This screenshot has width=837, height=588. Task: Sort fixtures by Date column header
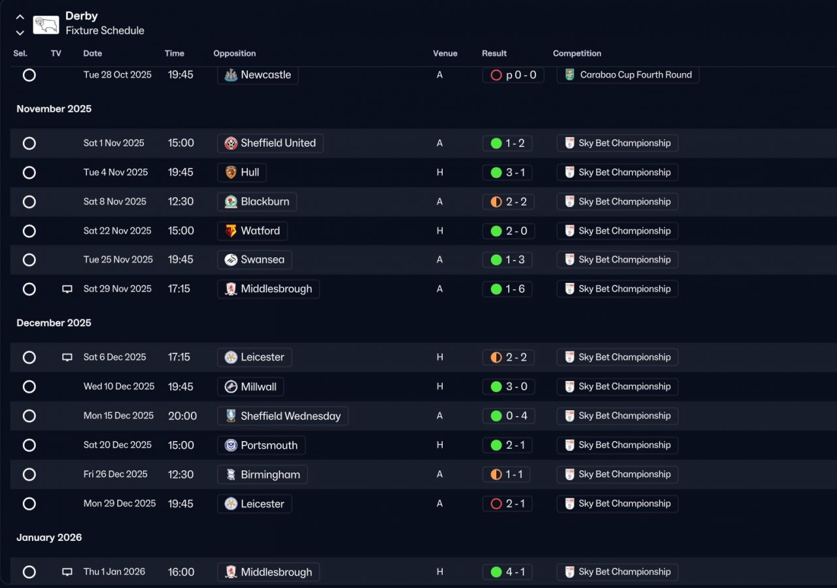tap(93, 54)
